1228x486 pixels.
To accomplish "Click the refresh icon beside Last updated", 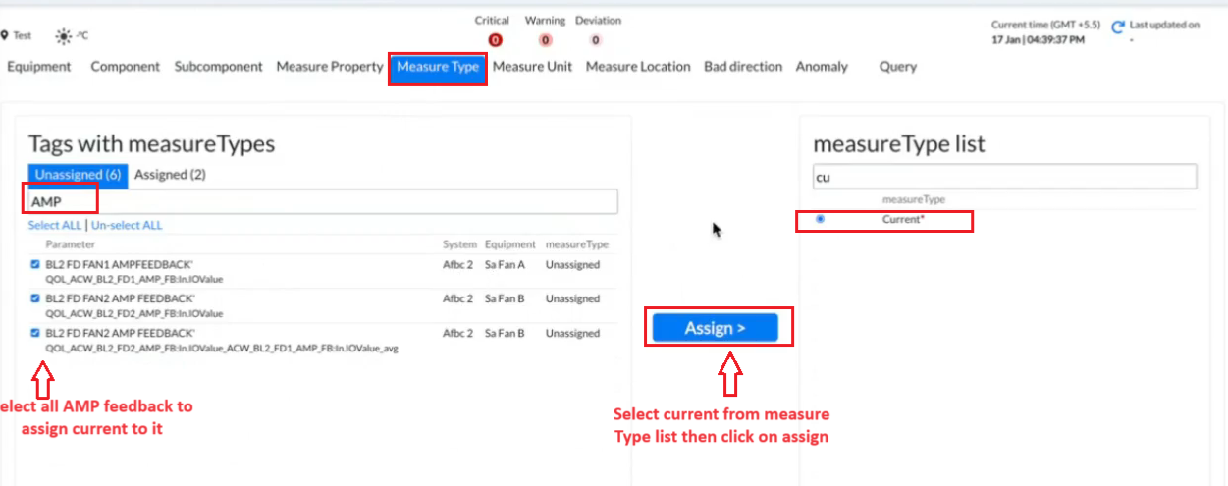I will [x=1118, y=30].
